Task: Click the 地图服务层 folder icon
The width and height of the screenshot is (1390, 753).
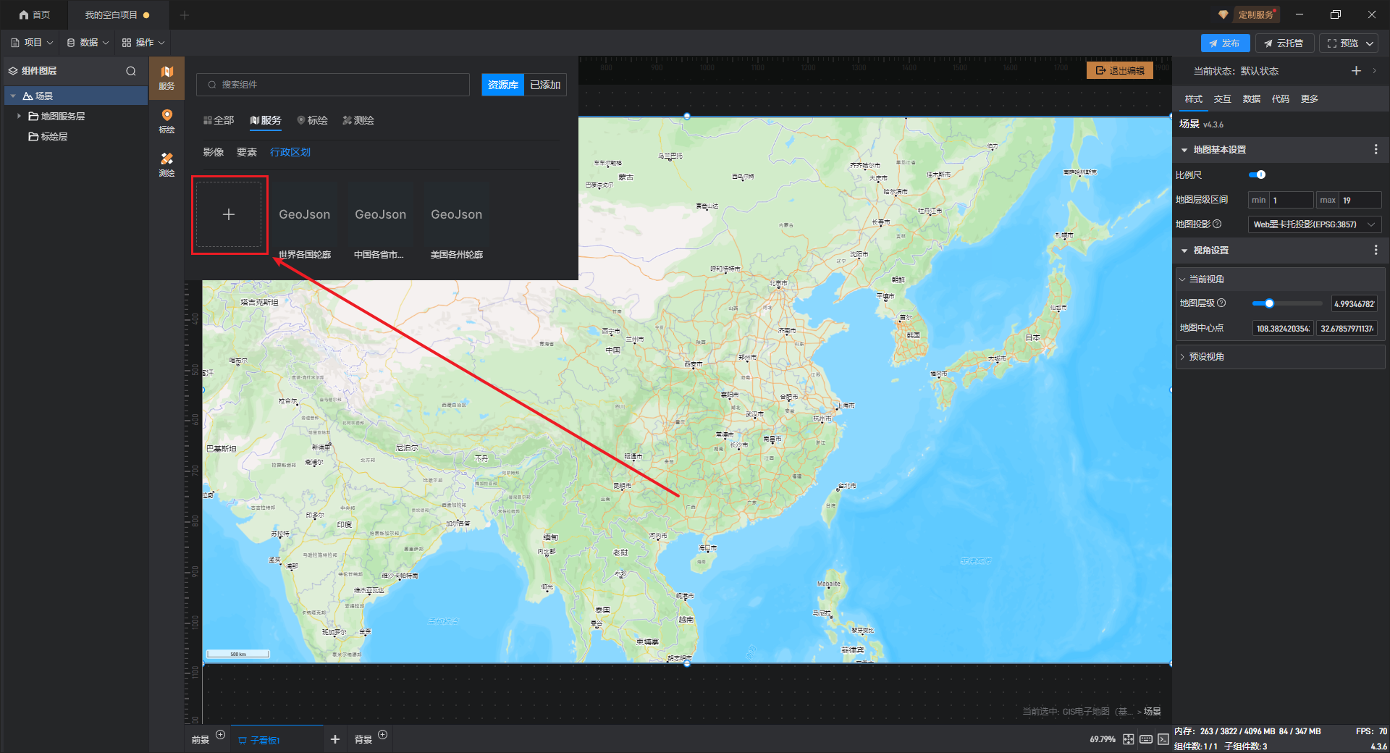Action: (33, 116)
